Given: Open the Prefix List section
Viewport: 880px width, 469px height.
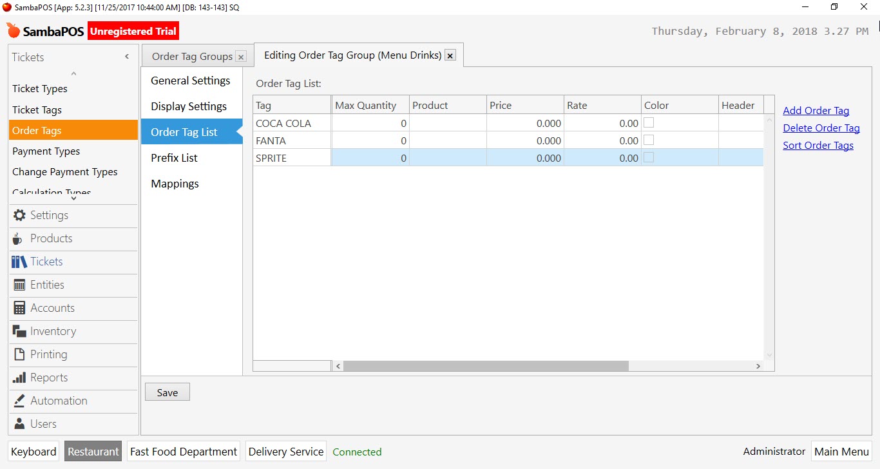Looking at the screenshot, I should [x=175, y=158].
